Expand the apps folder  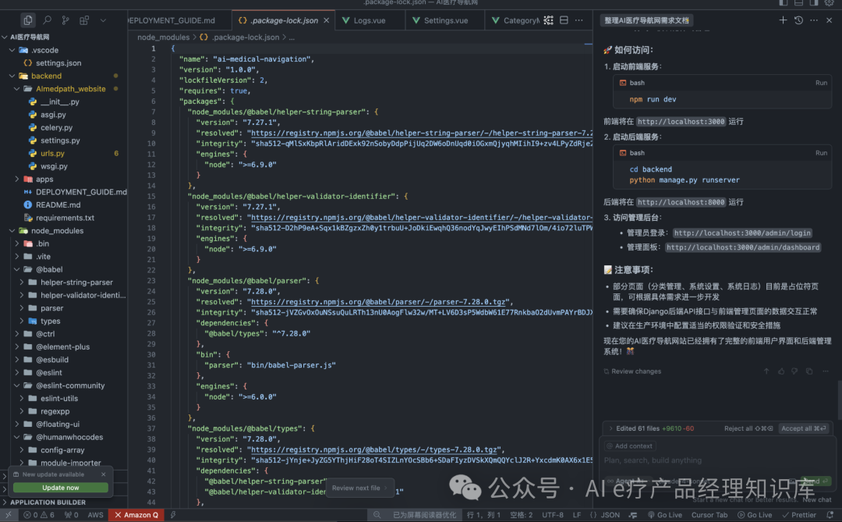click(x=16, y=179)
